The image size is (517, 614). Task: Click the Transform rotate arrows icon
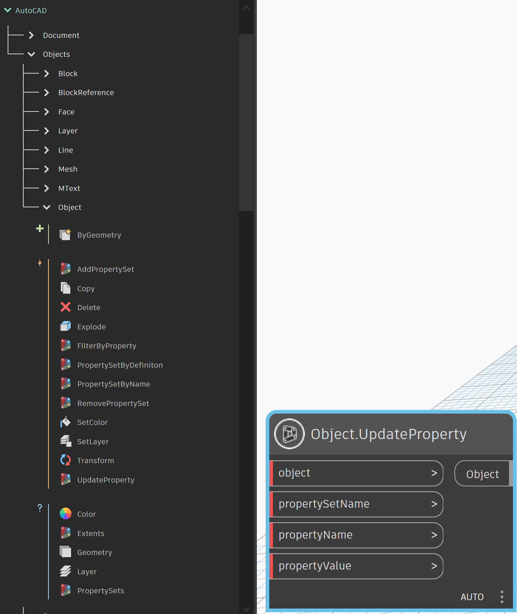(66, 460)
